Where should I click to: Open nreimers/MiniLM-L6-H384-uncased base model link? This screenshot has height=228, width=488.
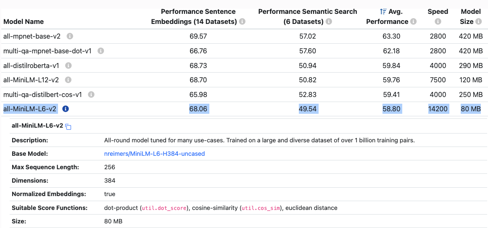click(x=154, y=154)
